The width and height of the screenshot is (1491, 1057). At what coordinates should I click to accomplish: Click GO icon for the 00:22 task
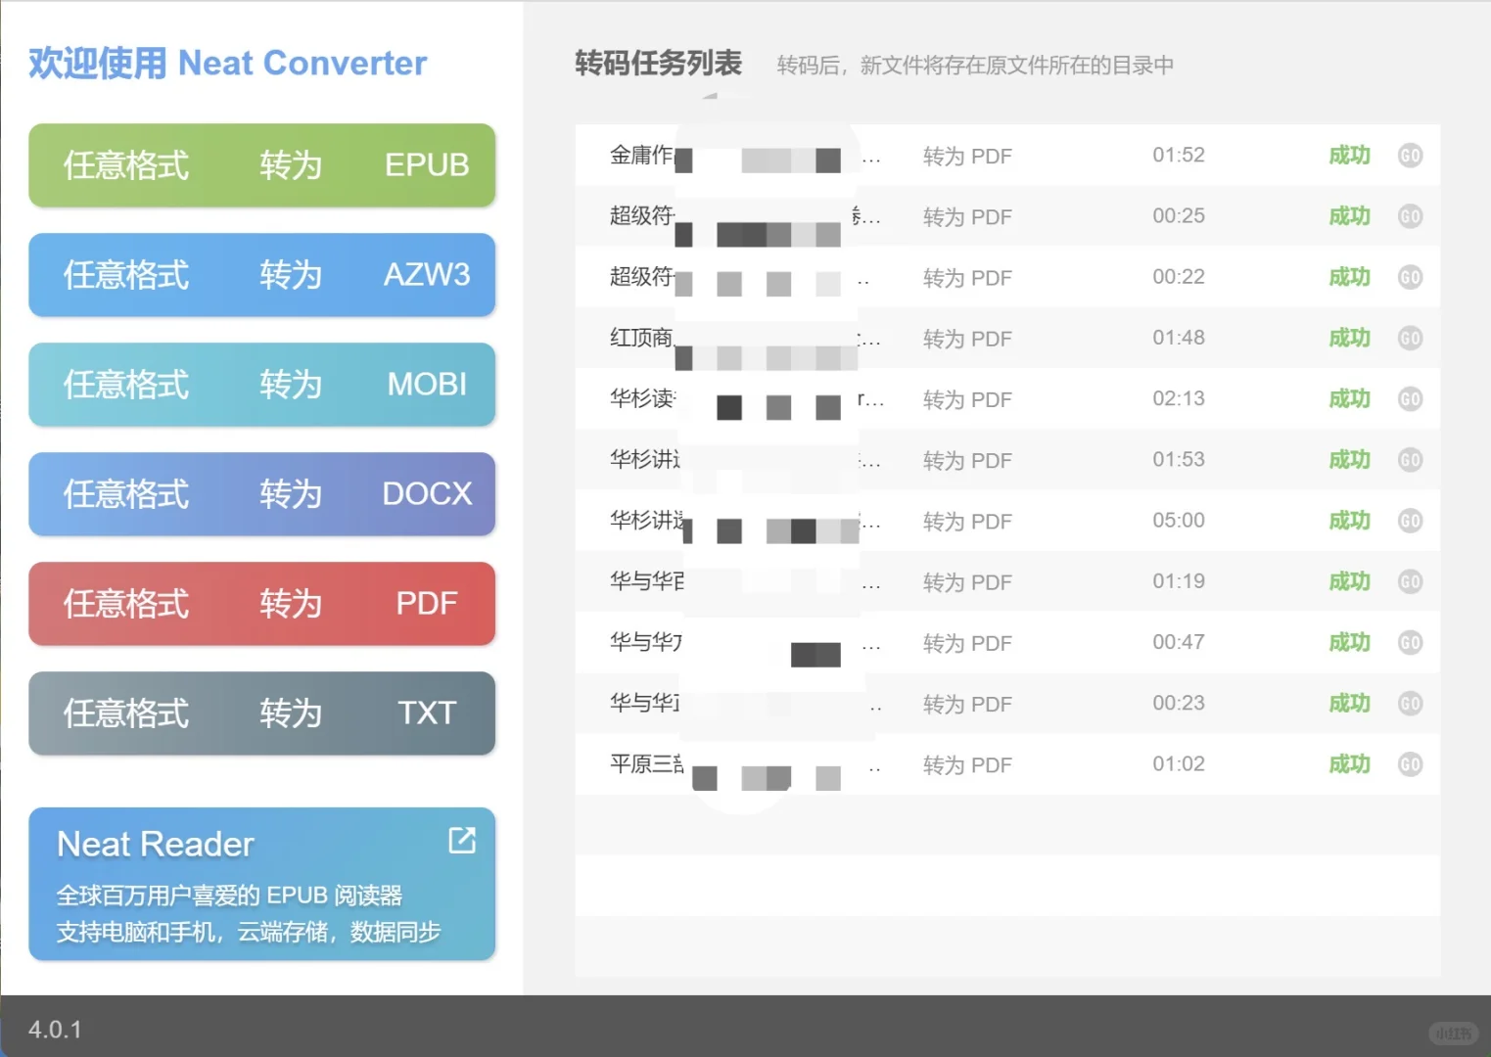point(1410,277)
